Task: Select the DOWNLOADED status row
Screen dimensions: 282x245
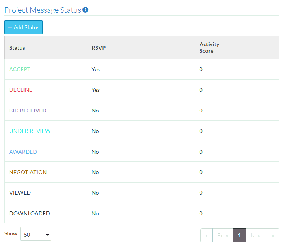Action: tap(30, 213)
